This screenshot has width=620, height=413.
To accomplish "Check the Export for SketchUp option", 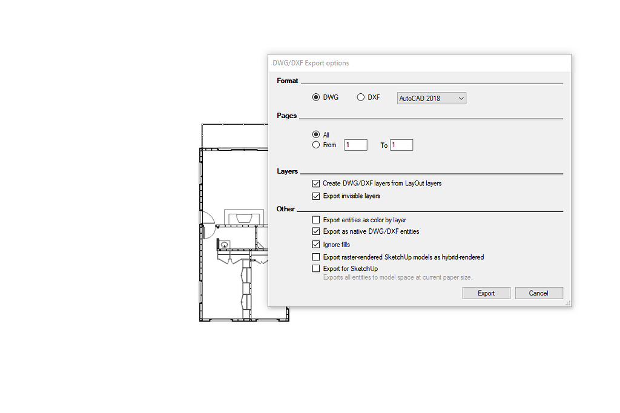I will click(x=316, y=268).
